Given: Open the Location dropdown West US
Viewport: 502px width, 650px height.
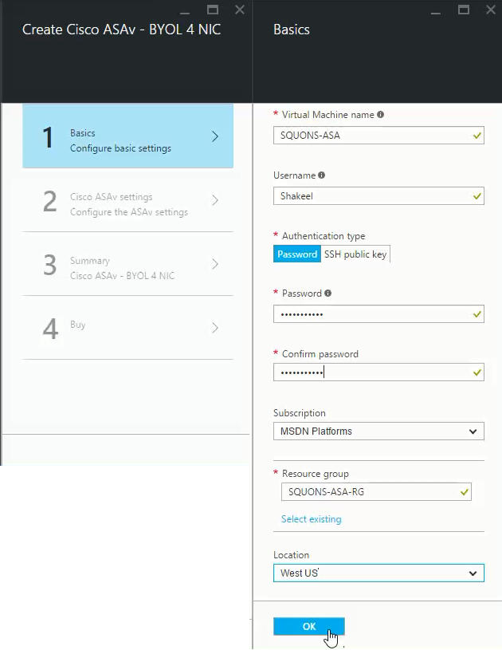Looking at the screenshot, I should 378,573.
